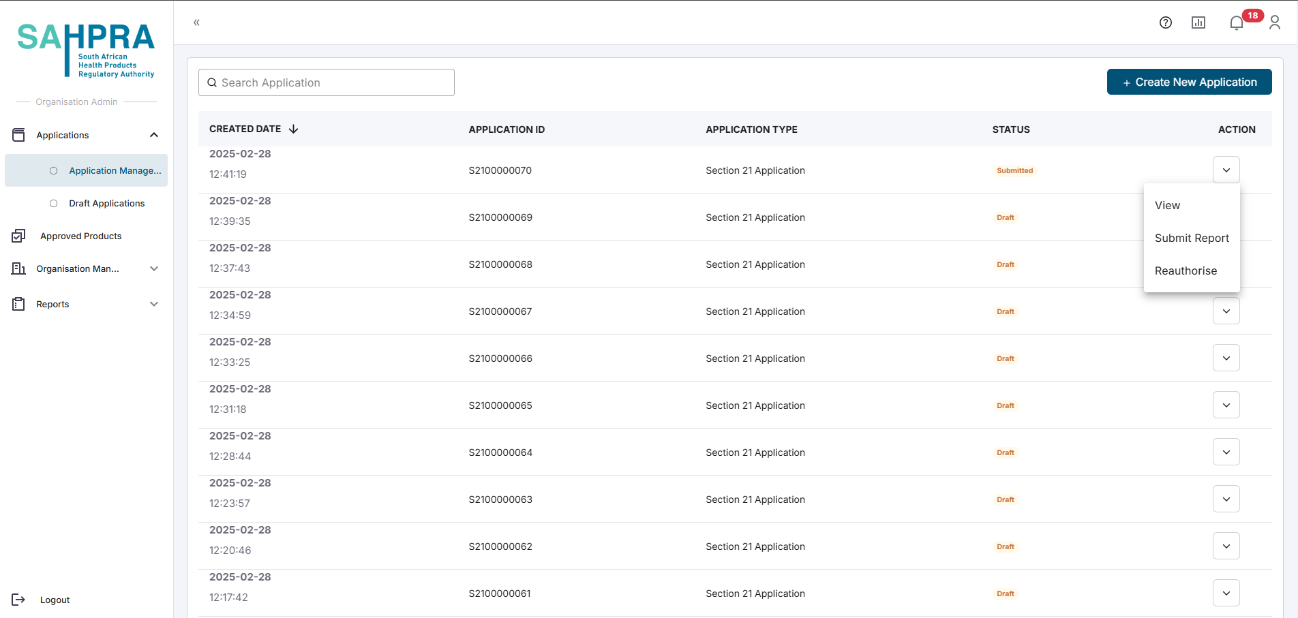1298x618 pixels.
Task: Collapse sidebar with double-chevron icon
Action: pos(196,22)
